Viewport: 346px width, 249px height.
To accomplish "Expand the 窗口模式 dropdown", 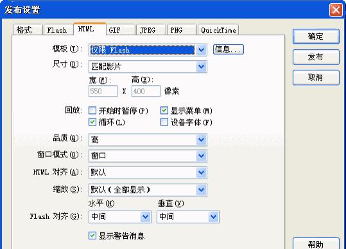I will click(148, 156).
